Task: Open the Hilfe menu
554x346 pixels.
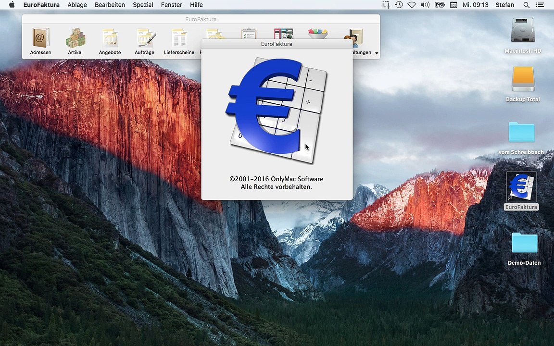Action: [x=196, y=5]
